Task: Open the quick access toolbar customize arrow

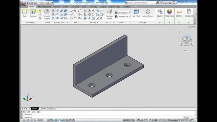Action: [52, 3]
